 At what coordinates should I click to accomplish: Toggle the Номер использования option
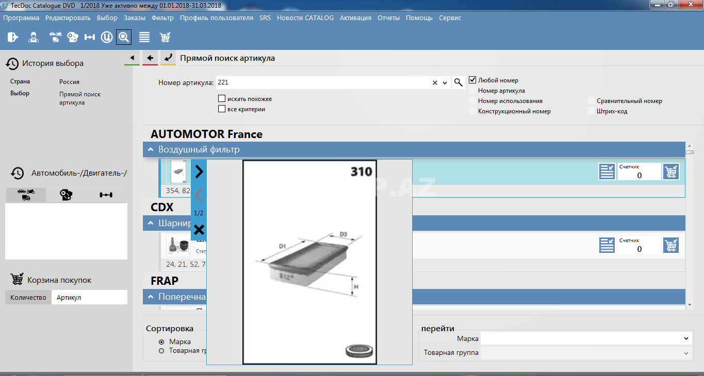tap(472, 101)
